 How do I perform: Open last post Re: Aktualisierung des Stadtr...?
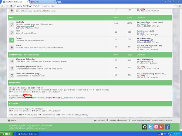pos(151,74)
